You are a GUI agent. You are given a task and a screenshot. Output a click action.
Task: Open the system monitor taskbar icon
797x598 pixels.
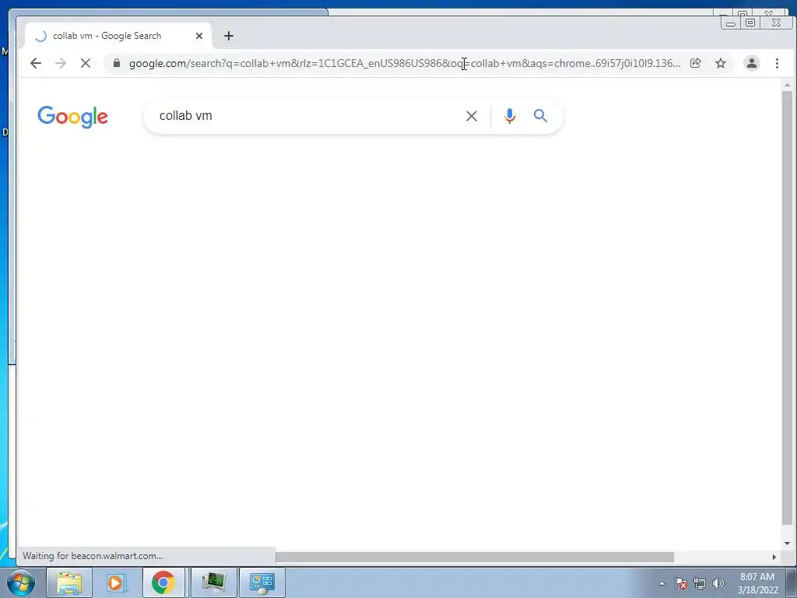213,582
